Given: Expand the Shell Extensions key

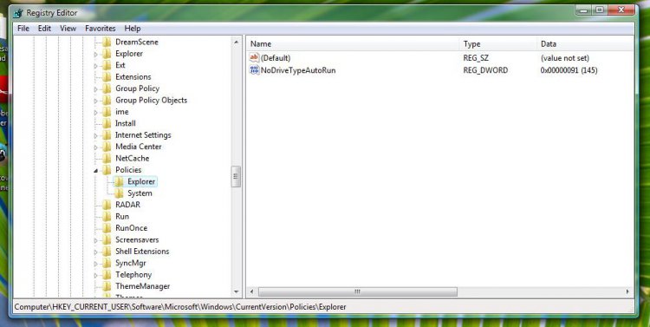Looking at the screenshot, I should pyautogui.click(x=95, y=252).
